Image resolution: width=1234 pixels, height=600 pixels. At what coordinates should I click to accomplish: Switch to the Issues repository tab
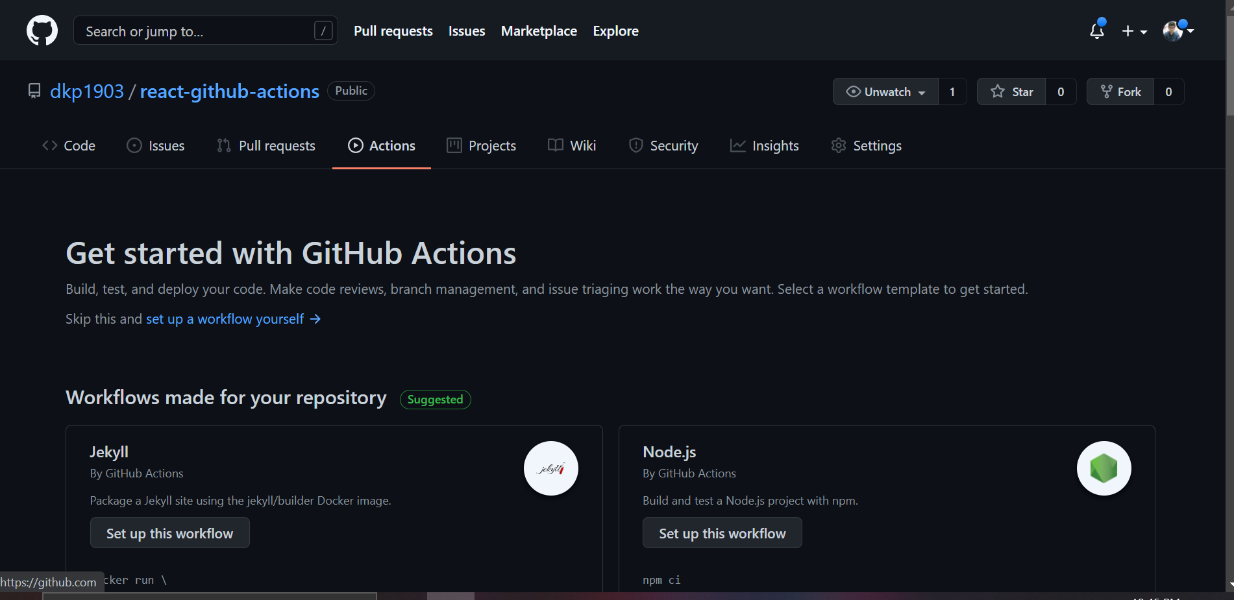click(156, 145)
